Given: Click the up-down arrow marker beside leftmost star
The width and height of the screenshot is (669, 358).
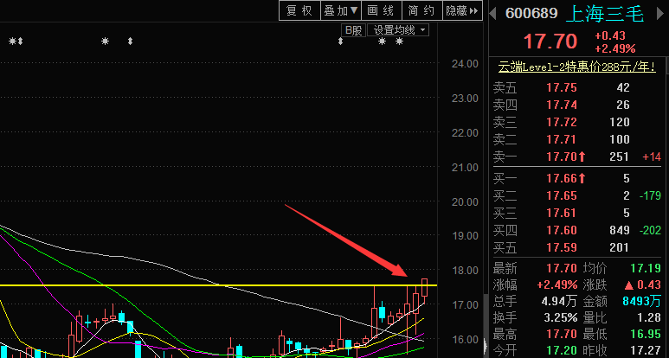Looking at the screenshot, I should click(20, 42).
